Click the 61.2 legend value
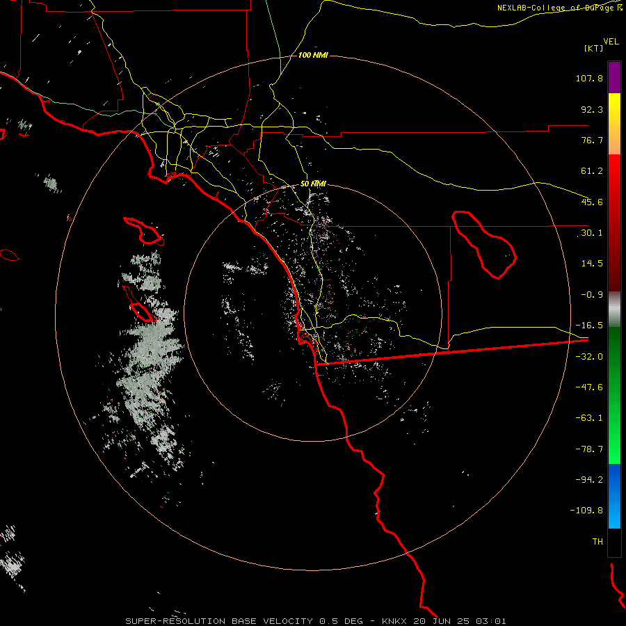The height and width of the screenshot is (626, 626). (592, 171)
